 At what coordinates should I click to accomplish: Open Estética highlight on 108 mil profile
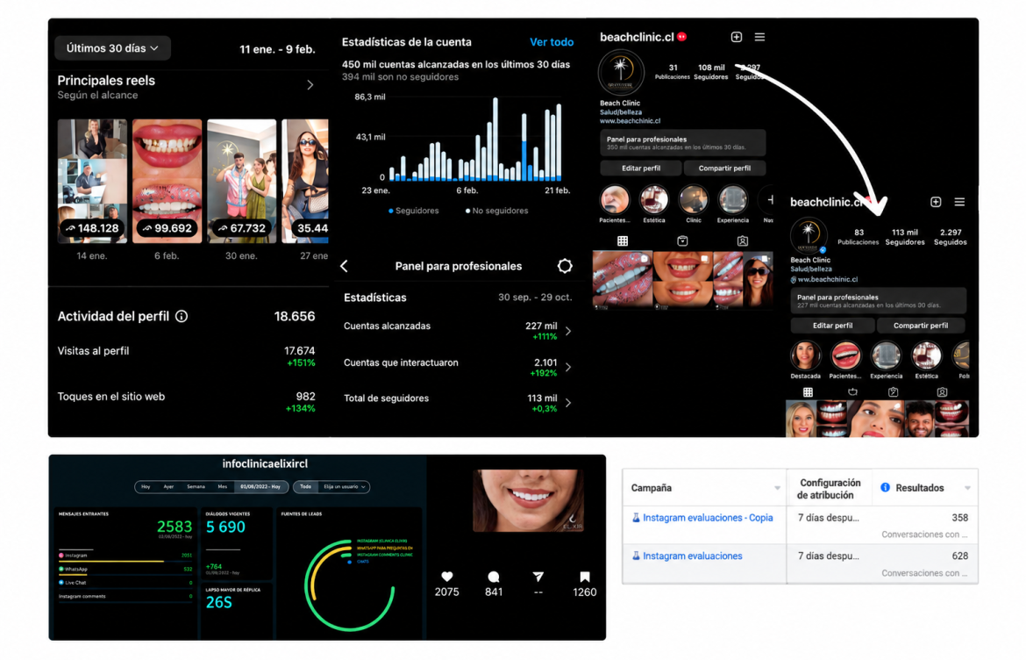pyautogui.click(x=653, y=199)
